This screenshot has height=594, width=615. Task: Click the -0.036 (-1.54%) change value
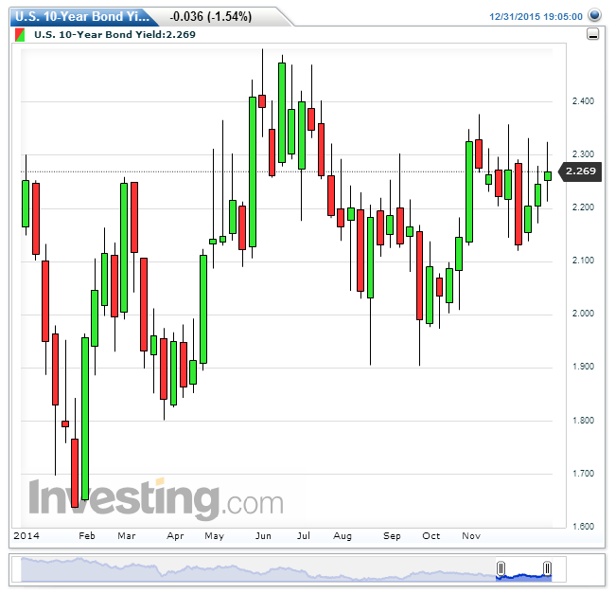(211, 16)
